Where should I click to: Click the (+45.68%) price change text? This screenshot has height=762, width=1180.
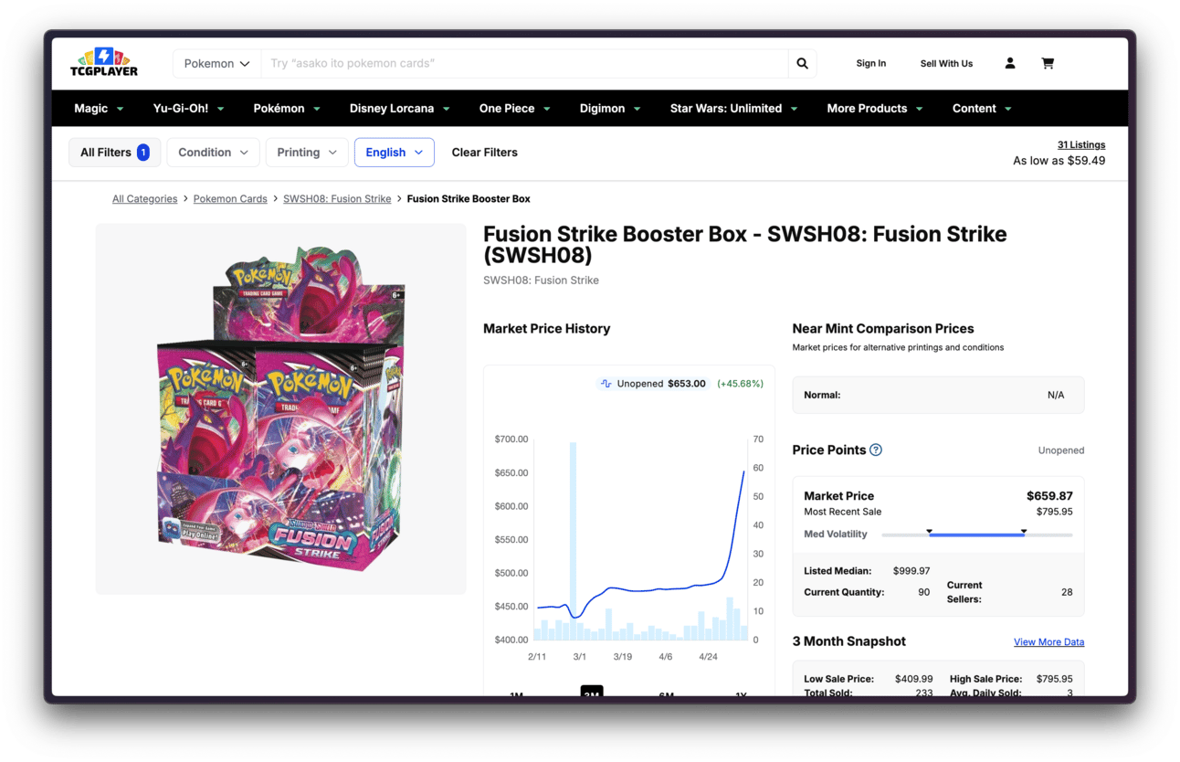740,384
